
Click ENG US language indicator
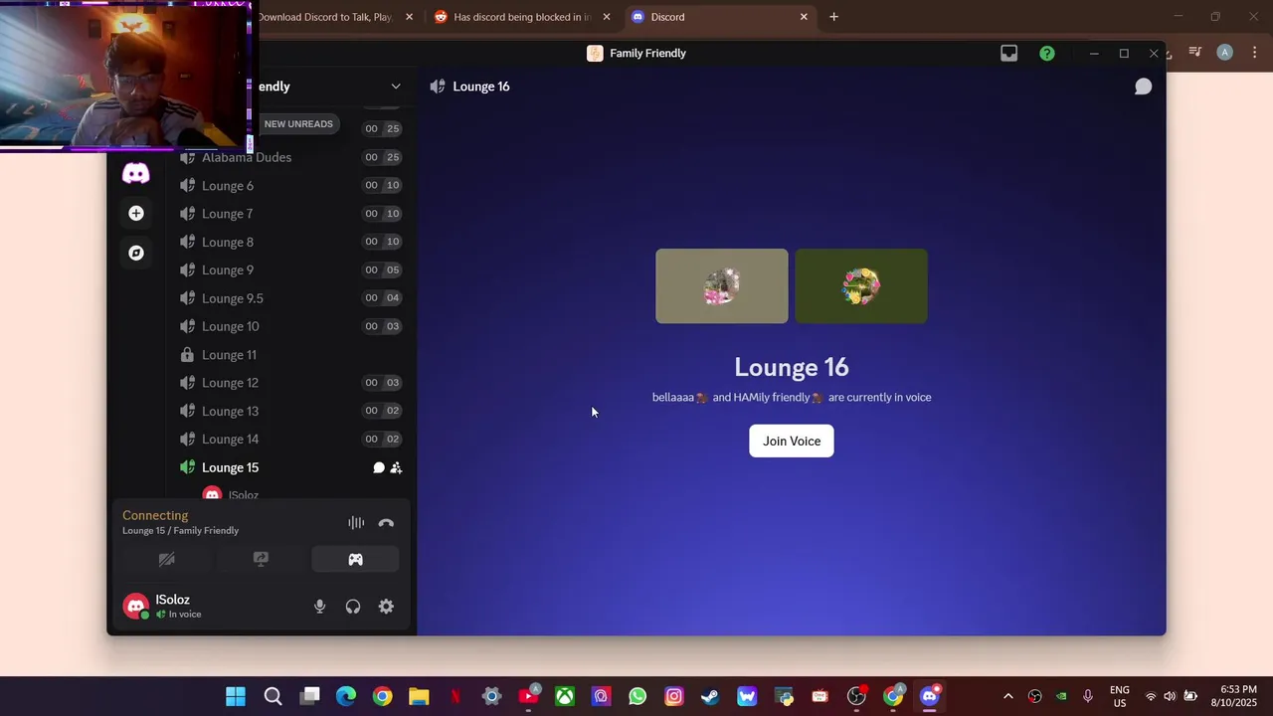click(x=1120, y=696)
